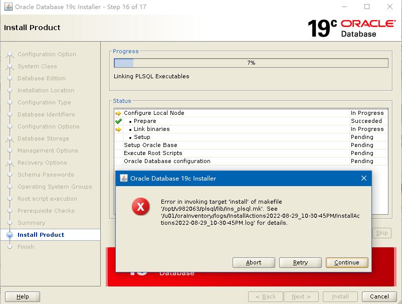The image size is (402, 304).
Task: Select the Link binaries row
Action: (251, 129)
